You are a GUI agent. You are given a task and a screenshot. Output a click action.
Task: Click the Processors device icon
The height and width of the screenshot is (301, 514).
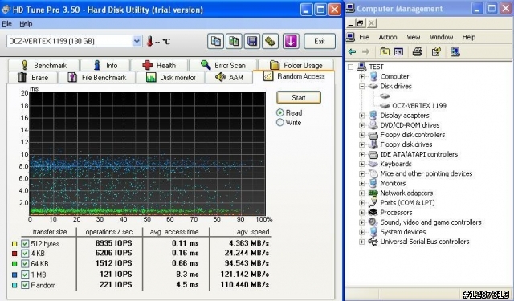click(373, 212)
